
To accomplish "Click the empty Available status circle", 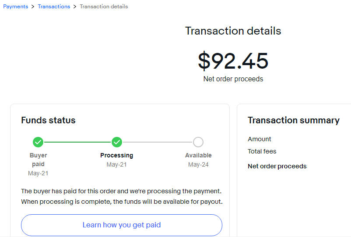I will click(x=198, y=142).
